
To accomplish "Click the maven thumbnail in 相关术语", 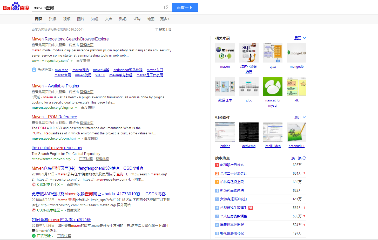I will click(x=225, y=53).
